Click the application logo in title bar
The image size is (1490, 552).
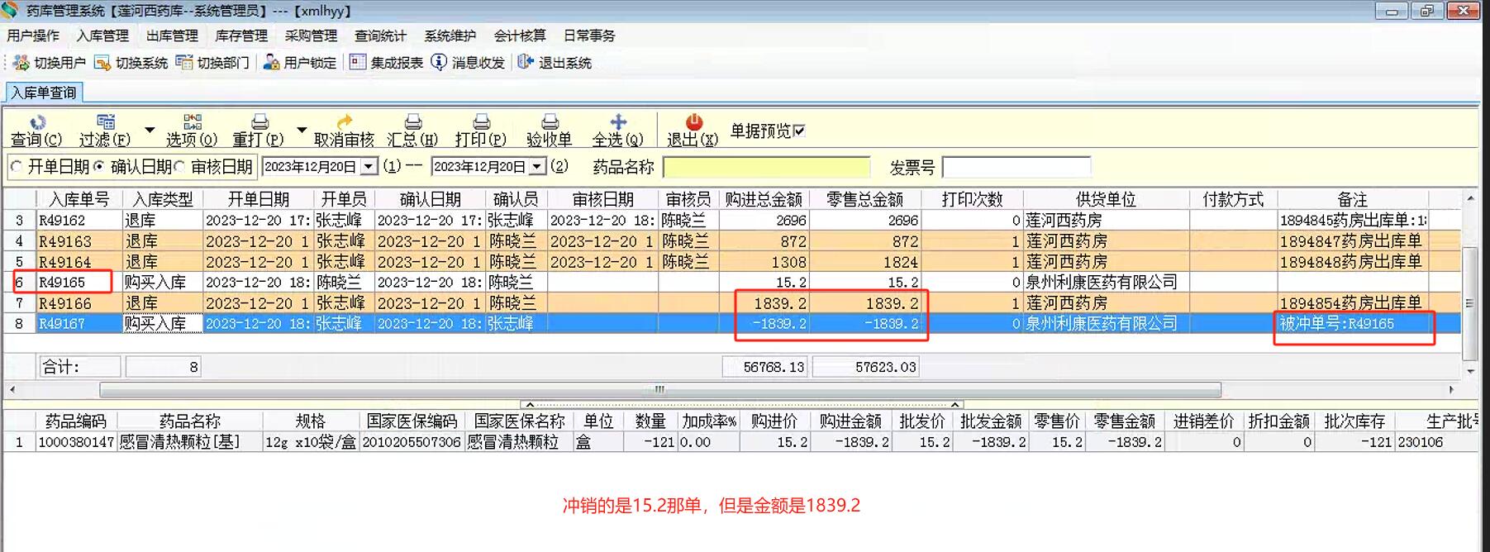(x=10, y=11)
